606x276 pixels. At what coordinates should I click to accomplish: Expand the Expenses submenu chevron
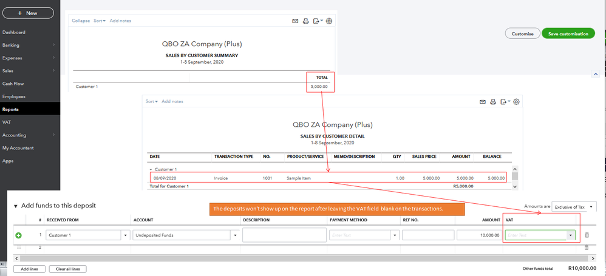click(x=53, y=58)
